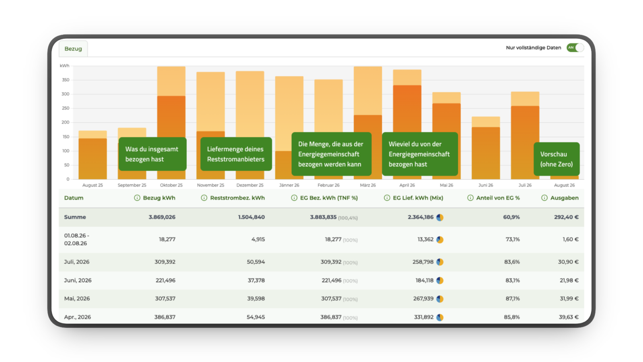Open the mix pie icon for Mai, 2026
This screenshot has height=362, width=643.
(x=440, y=299)
